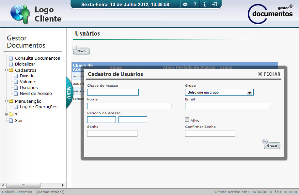The image size is (299, 195).
Task: Click the Gravar save button
Action: (x=272, y=146)
